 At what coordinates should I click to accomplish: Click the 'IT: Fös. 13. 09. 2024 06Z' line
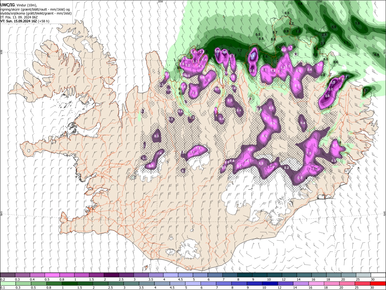tap(19, 17)
